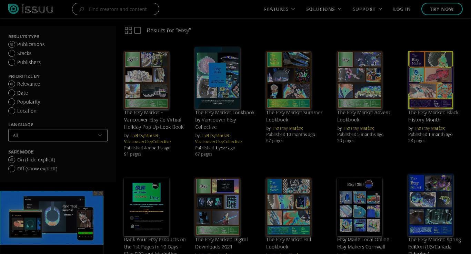Click the title The Etsy Market: Black History Month
Viewport: 471px width, 254px height.
[x=433, y=116]
